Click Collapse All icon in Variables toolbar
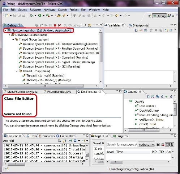 tap(145, 30)
